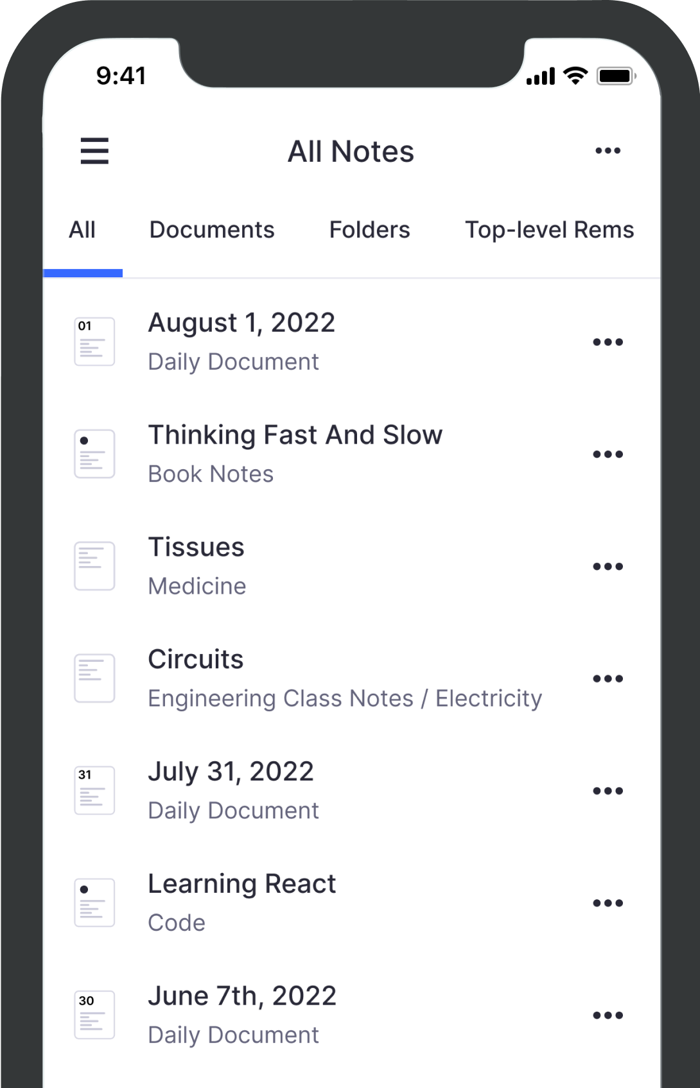Click the Circuits document icon
Viewport: 700px width, 1088px height.
coord(94,678)
